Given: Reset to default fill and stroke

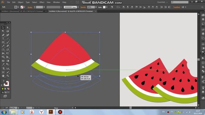Looking at the screenshot, I should click(x=2, y=85).
